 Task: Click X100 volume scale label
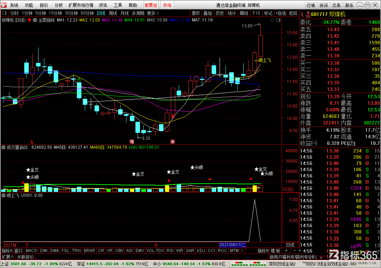point(287,190)
